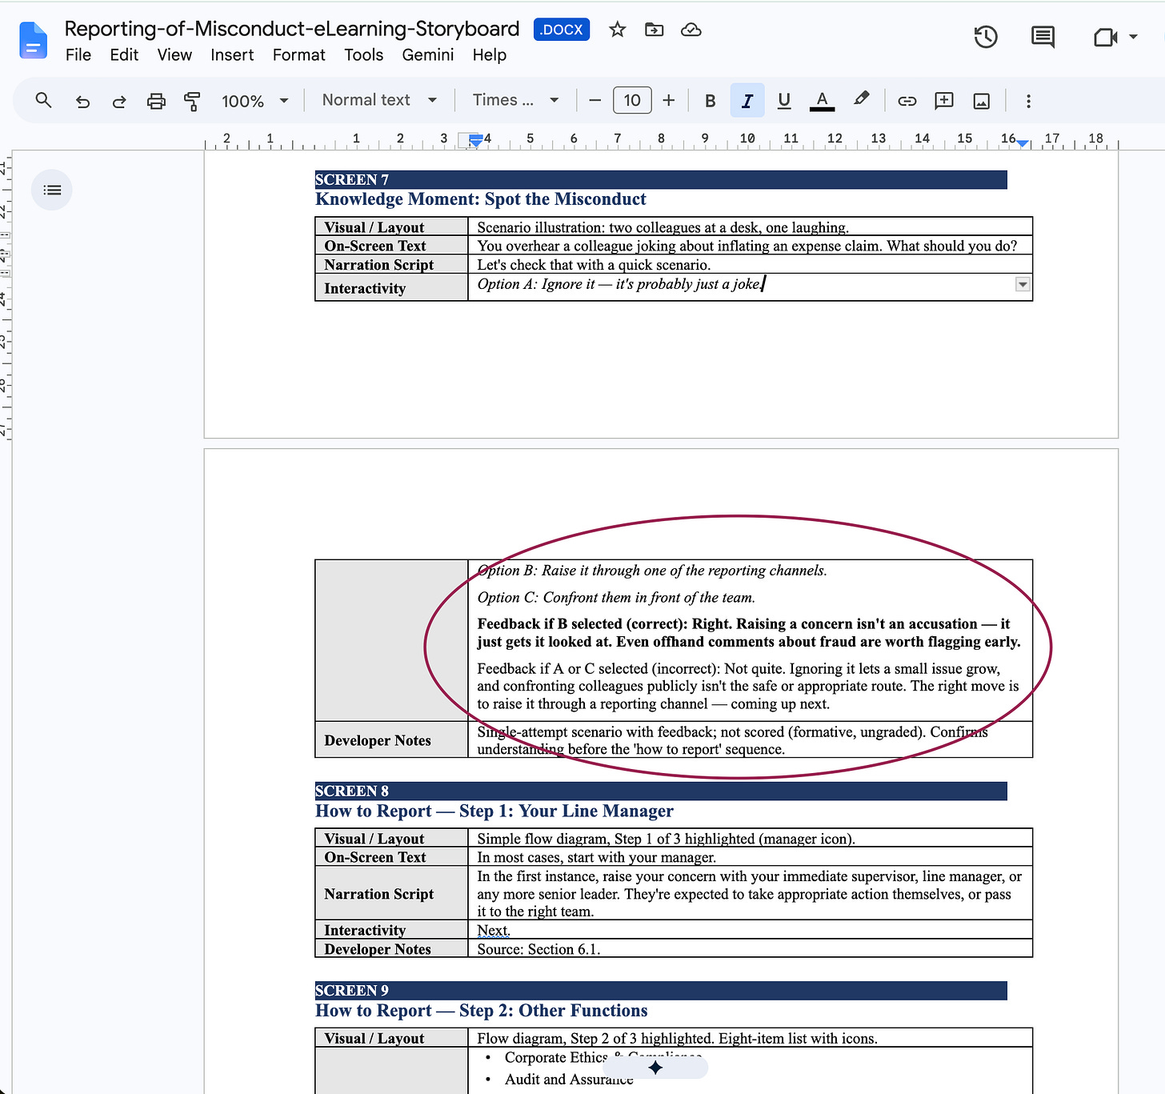Click the Gemini sparkle button

(x=655, y=1068)
